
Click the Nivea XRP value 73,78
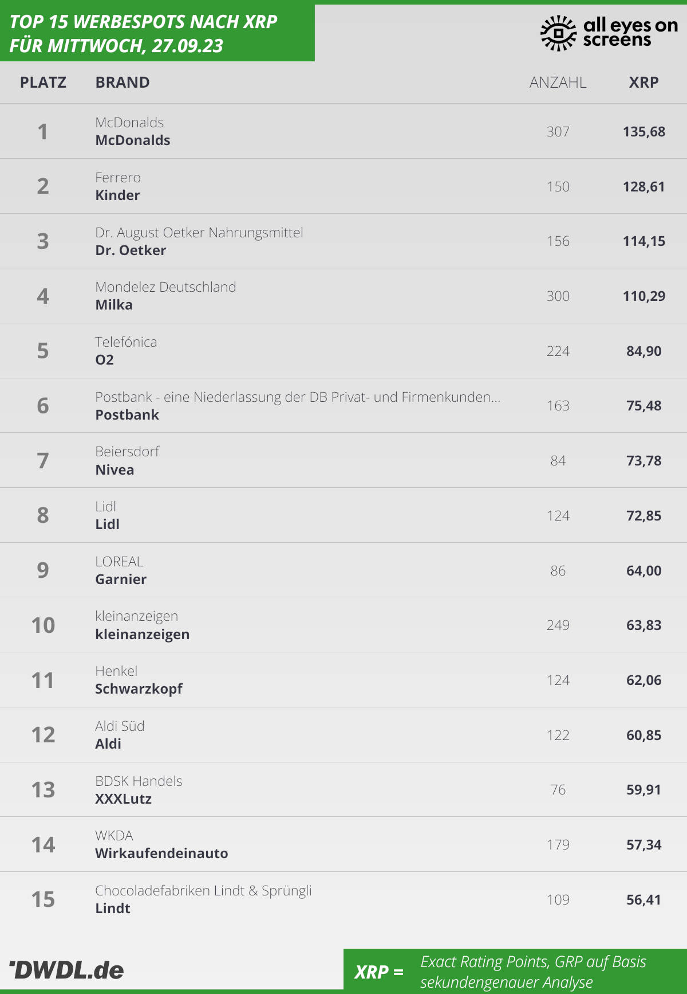pos(643,461)
